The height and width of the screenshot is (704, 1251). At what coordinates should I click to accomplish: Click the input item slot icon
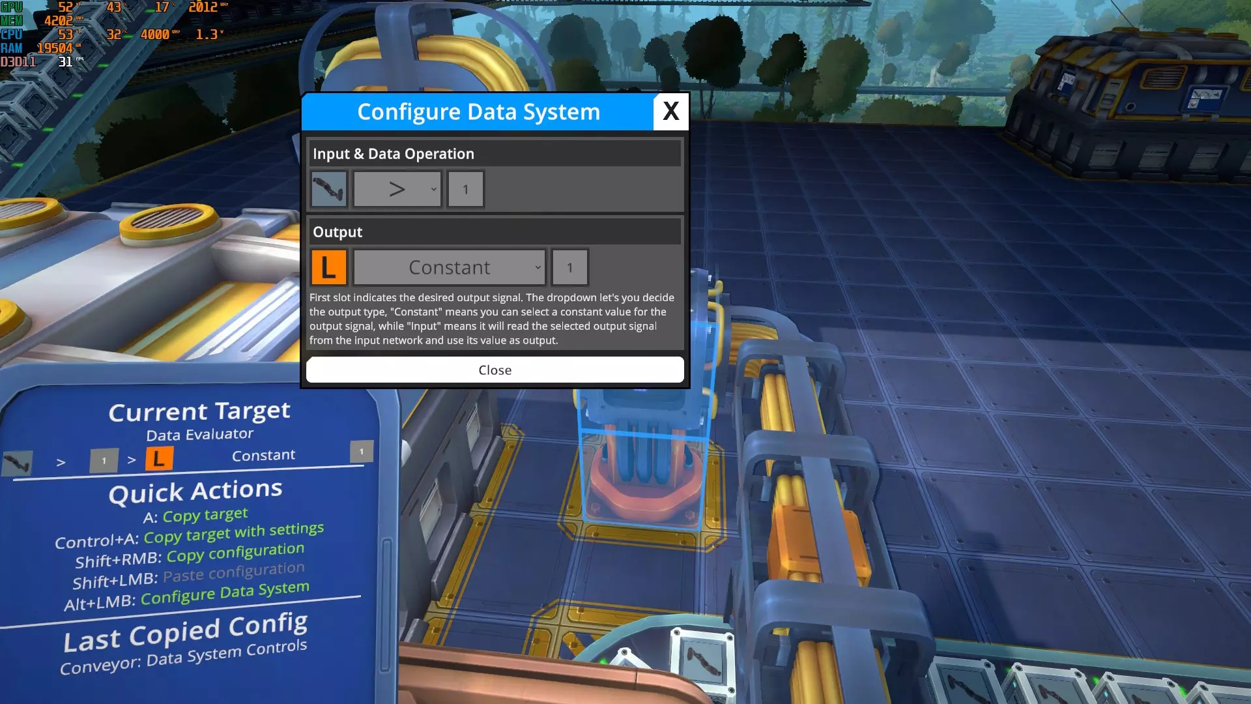pos(328,189)
